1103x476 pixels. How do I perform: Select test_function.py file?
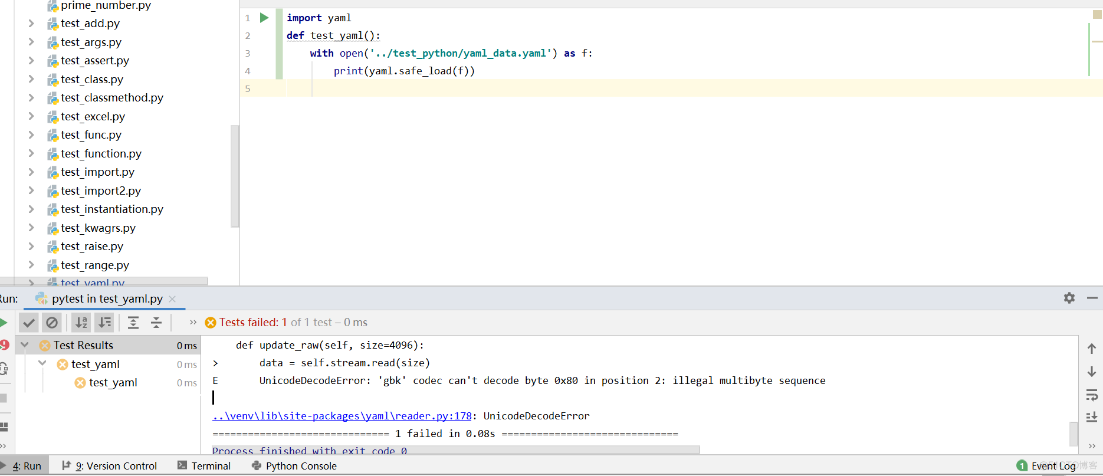(x=101, y=153)
